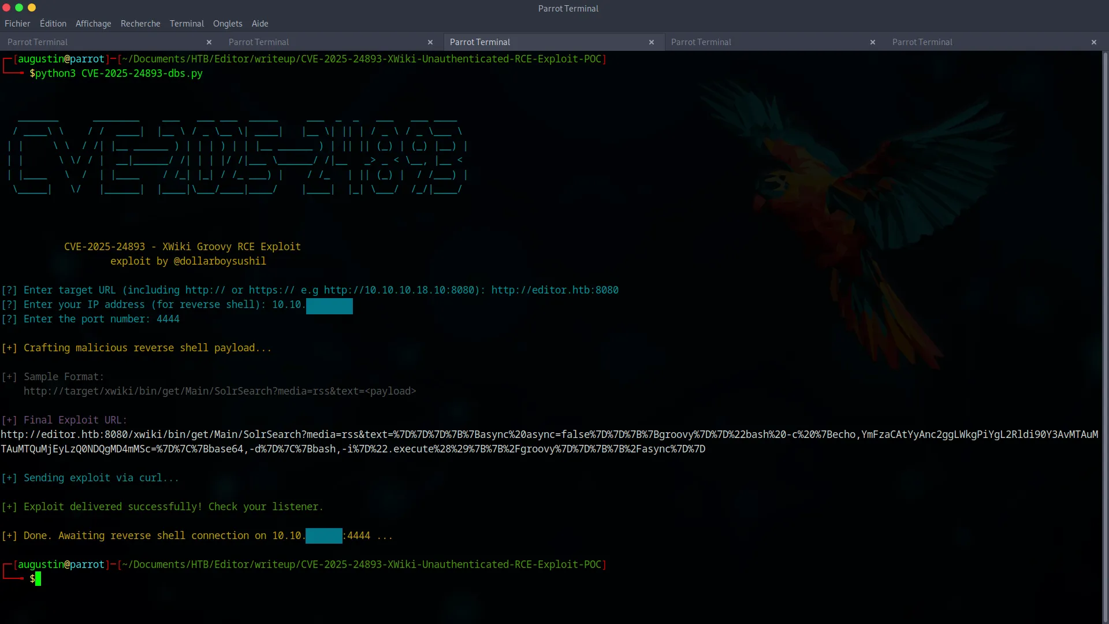Switch to the rightmost Parrot Terminal tab
1109x624 pixels.
[x=922, y=42]
